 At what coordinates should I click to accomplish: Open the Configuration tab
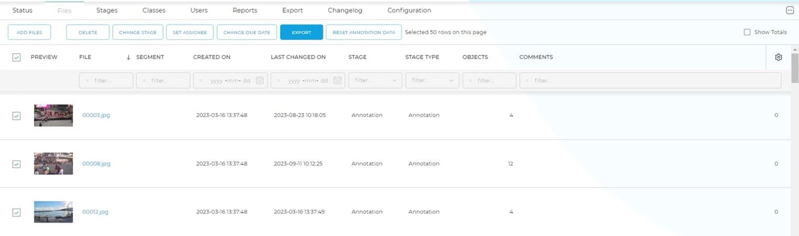tap(409, 11)
